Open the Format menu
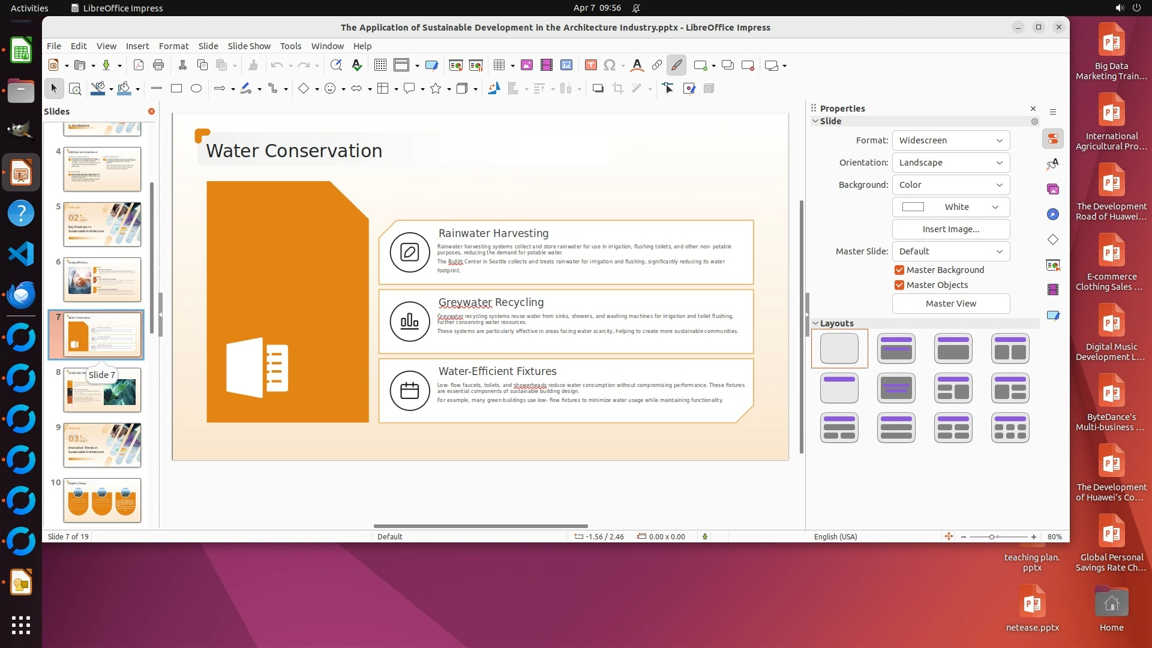1152x648 pixels. coord(173,46)
